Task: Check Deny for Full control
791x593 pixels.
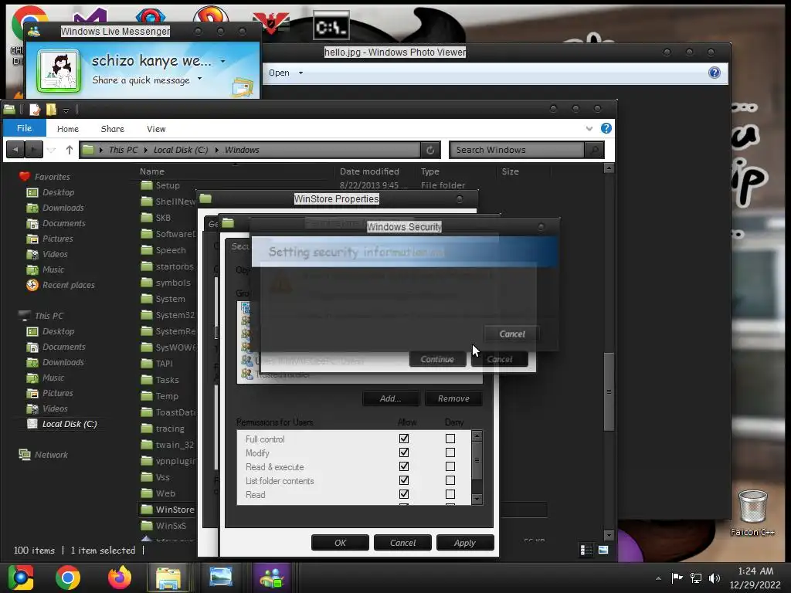Action: (x=450, y=439)
